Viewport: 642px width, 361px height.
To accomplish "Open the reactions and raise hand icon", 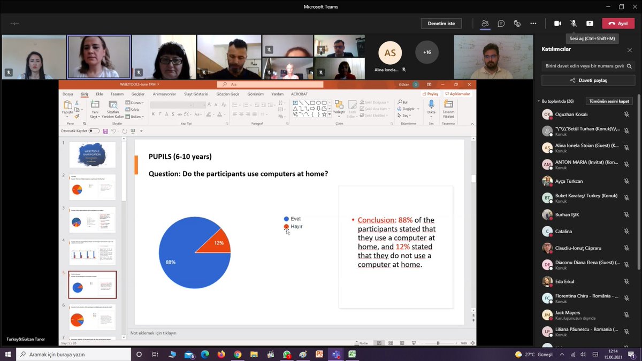I will coord(517,24).
